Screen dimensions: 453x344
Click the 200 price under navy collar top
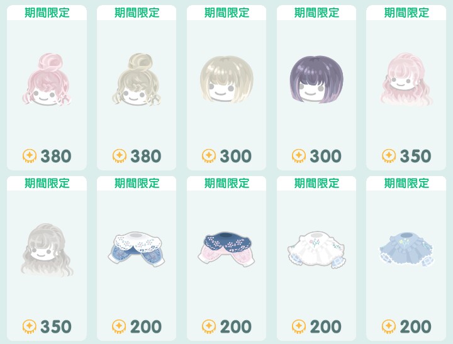point(236,327)
